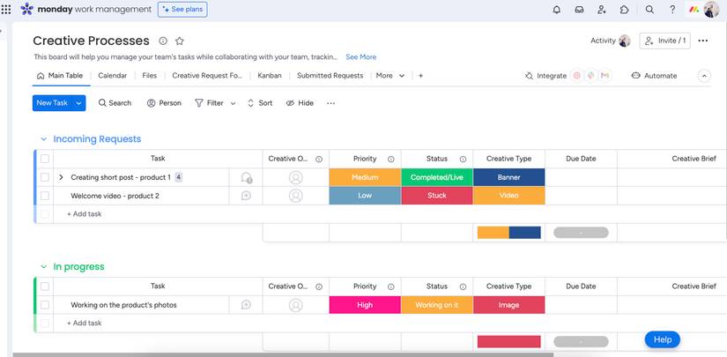
Task: Select all tasks in In progress group
Action: 45,286
